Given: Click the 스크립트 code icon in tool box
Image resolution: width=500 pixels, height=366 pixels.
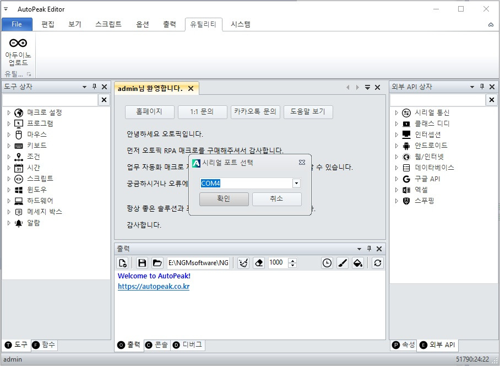Looking at the screenshot, I should [19, 179].
